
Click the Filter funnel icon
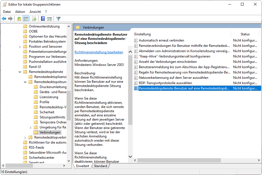[x=58, y=19]
